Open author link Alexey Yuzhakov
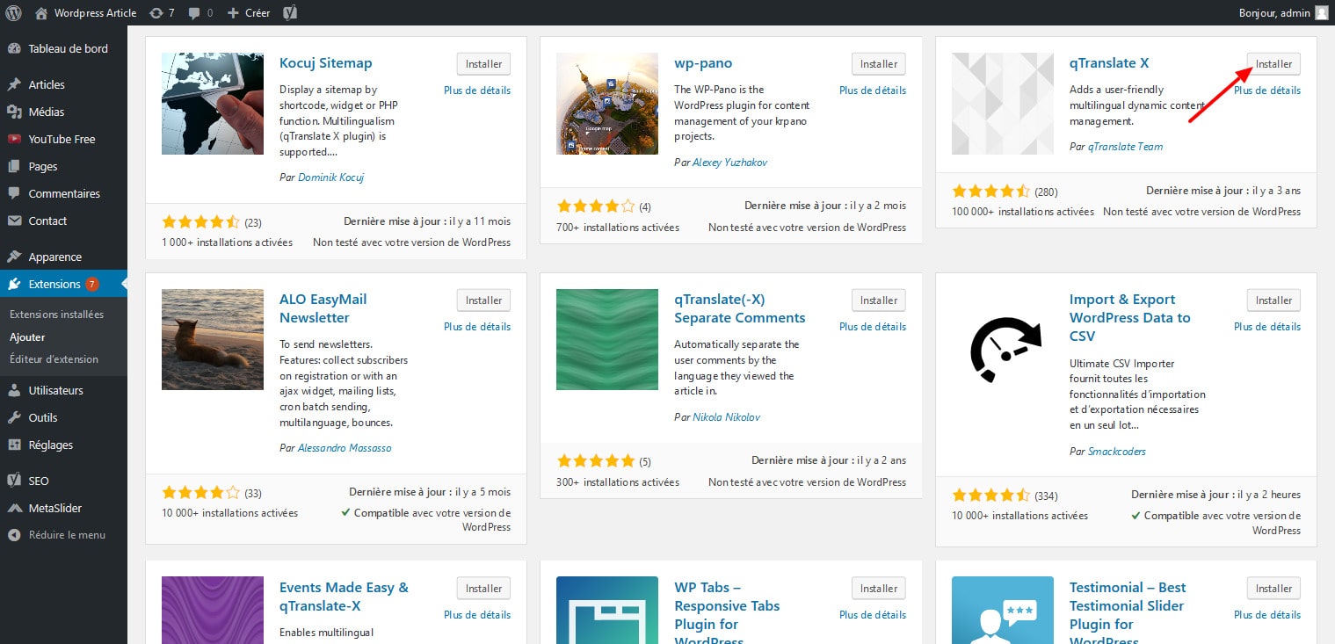 731,163
